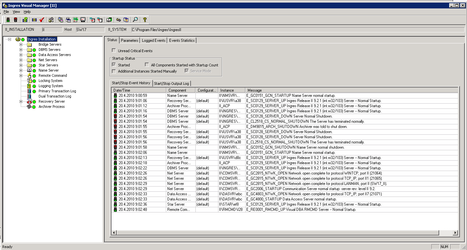Expand the Net Servers node
467x250 pixels.
click(21, 60)
